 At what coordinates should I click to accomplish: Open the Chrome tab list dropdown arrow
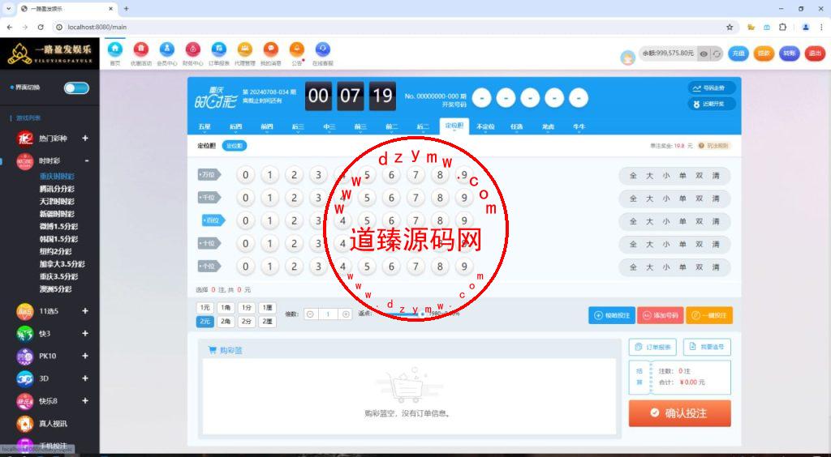click(x=8, y=8)
